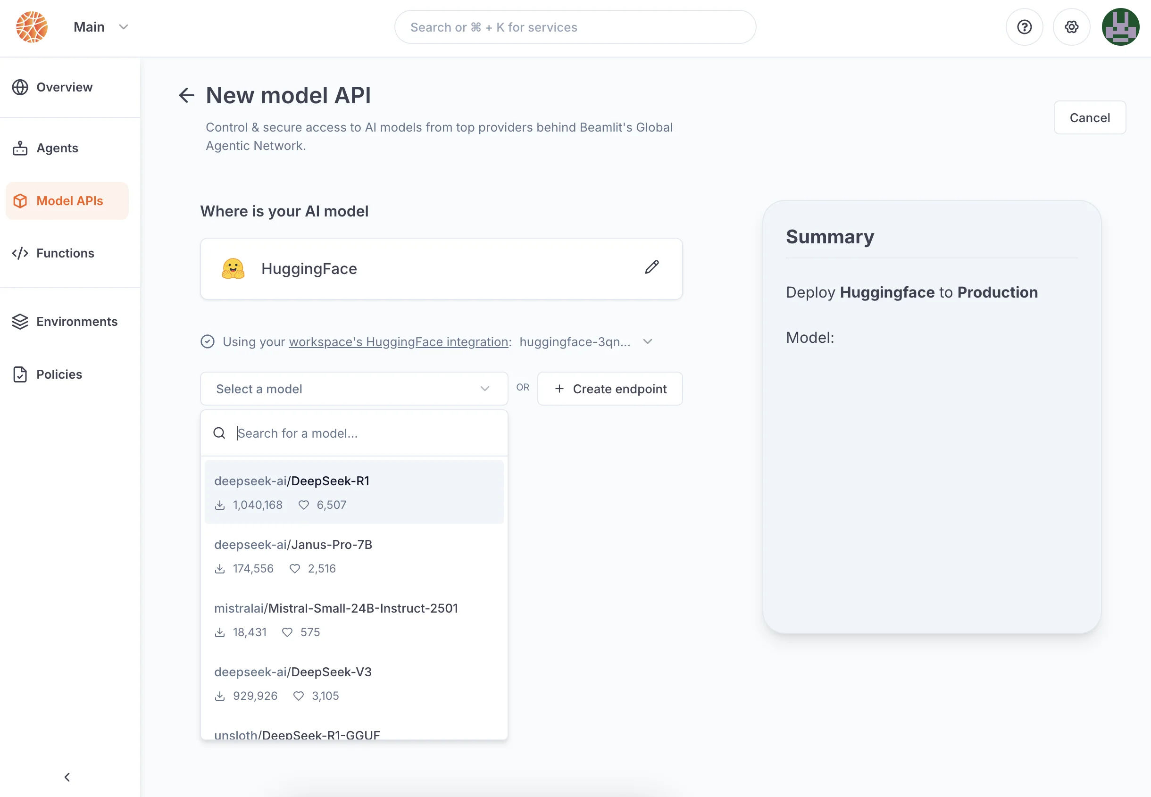Click the 575 likes count
This screenshot has width=1151, height=797.
tap(310, 632)
